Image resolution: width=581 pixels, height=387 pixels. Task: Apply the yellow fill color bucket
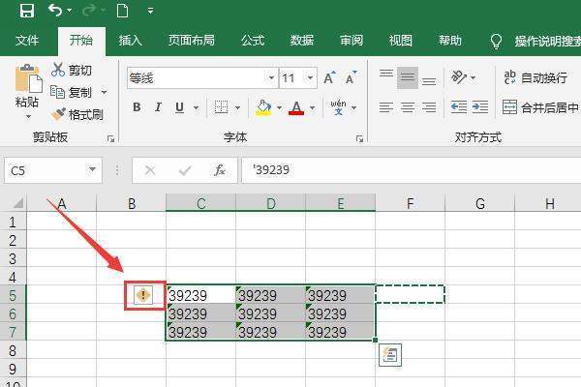click(x=263, y=107)
